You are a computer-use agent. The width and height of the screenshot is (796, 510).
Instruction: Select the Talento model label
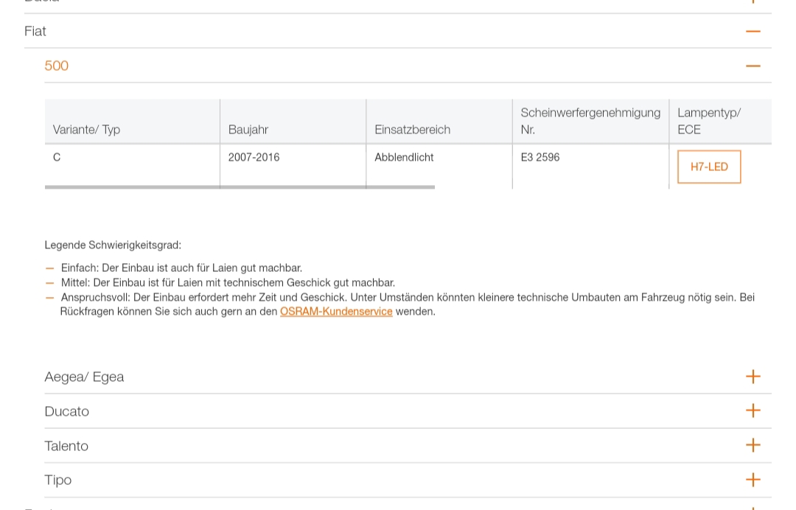click(66, 446)
